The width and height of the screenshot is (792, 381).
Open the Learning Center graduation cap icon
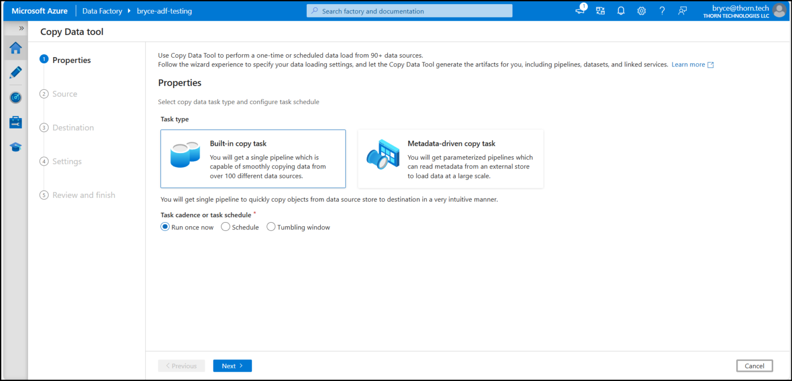point(15,146)
